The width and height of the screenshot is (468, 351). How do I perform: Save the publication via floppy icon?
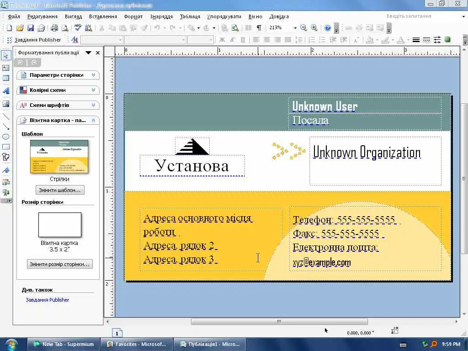click(x=31, y=28)
